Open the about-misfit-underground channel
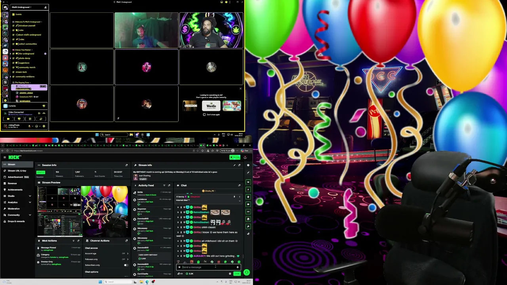 [29, 35]
